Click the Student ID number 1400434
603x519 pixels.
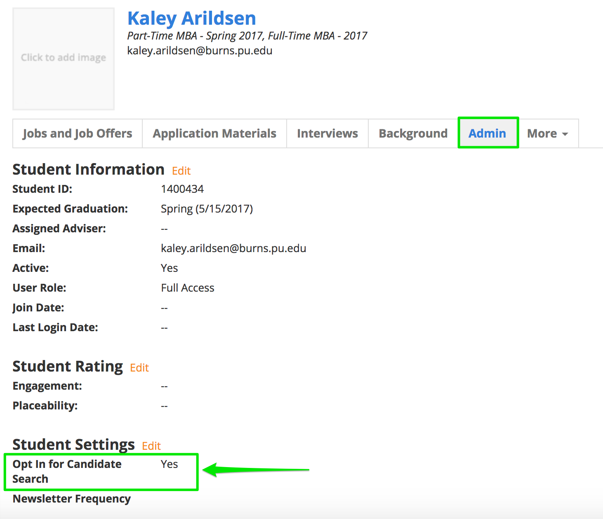pos(182,189)
